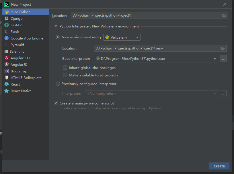Choose React project type
The height and width of the screenshot is (174, 234).
[x=26, y=84]
